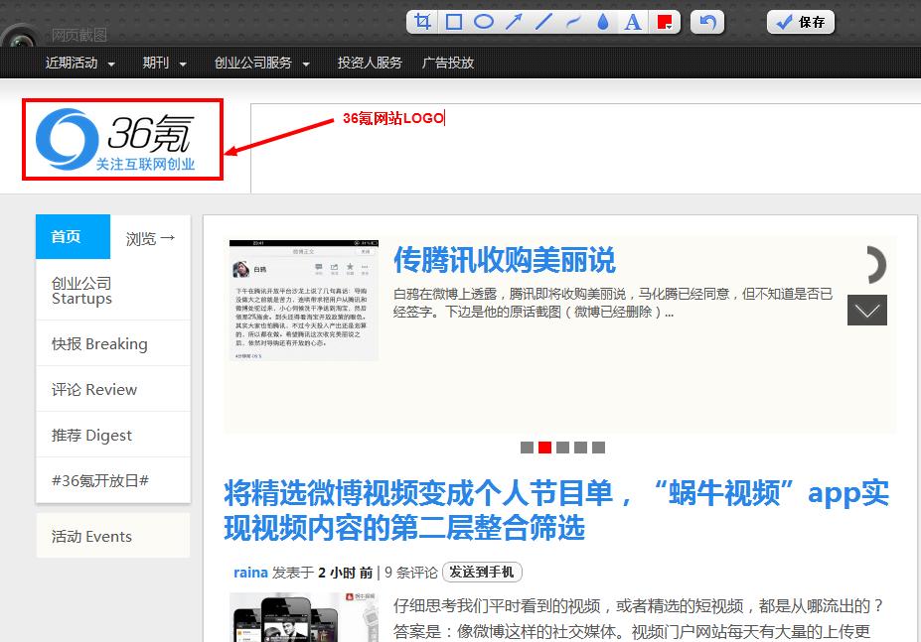Open 创业公司 Startups category

coord(113,291)
